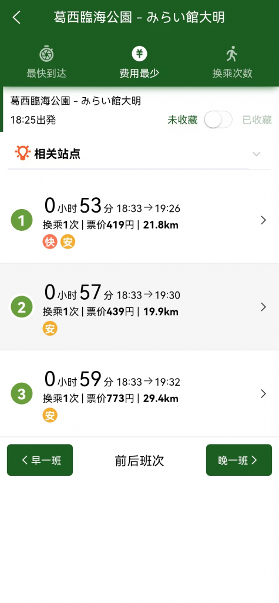
Task: Switch to the 换乘次数 tab
Action: (232, 61)
